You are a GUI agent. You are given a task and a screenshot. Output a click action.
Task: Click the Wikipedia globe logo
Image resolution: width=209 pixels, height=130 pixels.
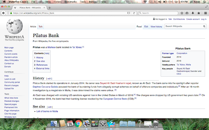pyautogui.click(x=14, y=26)
